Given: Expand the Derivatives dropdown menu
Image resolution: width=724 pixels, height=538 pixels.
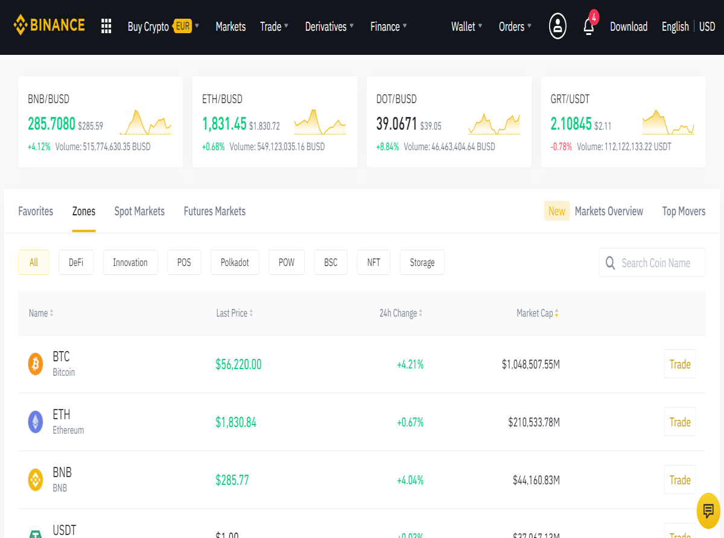Looking at the screenshot, I should point(329,27).
